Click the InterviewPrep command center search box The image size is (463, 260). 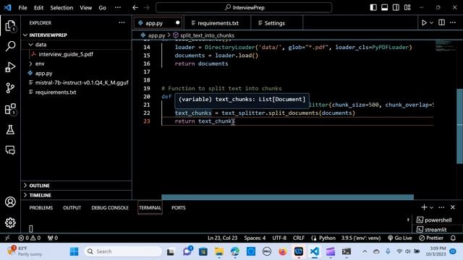244,7
